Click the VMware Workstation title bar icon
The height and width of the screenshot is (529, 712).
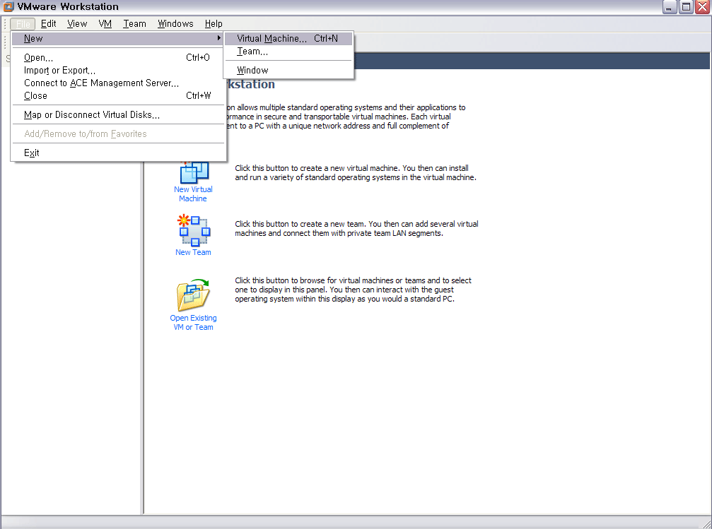pyautogui.click(x=8, y=6)
